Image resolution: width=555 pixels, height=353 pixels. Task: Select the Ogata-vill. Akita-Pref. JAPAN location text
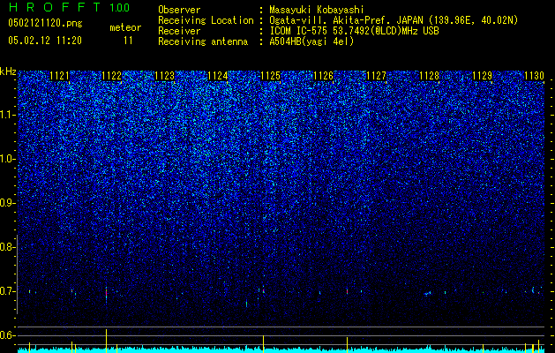[394, 20]
